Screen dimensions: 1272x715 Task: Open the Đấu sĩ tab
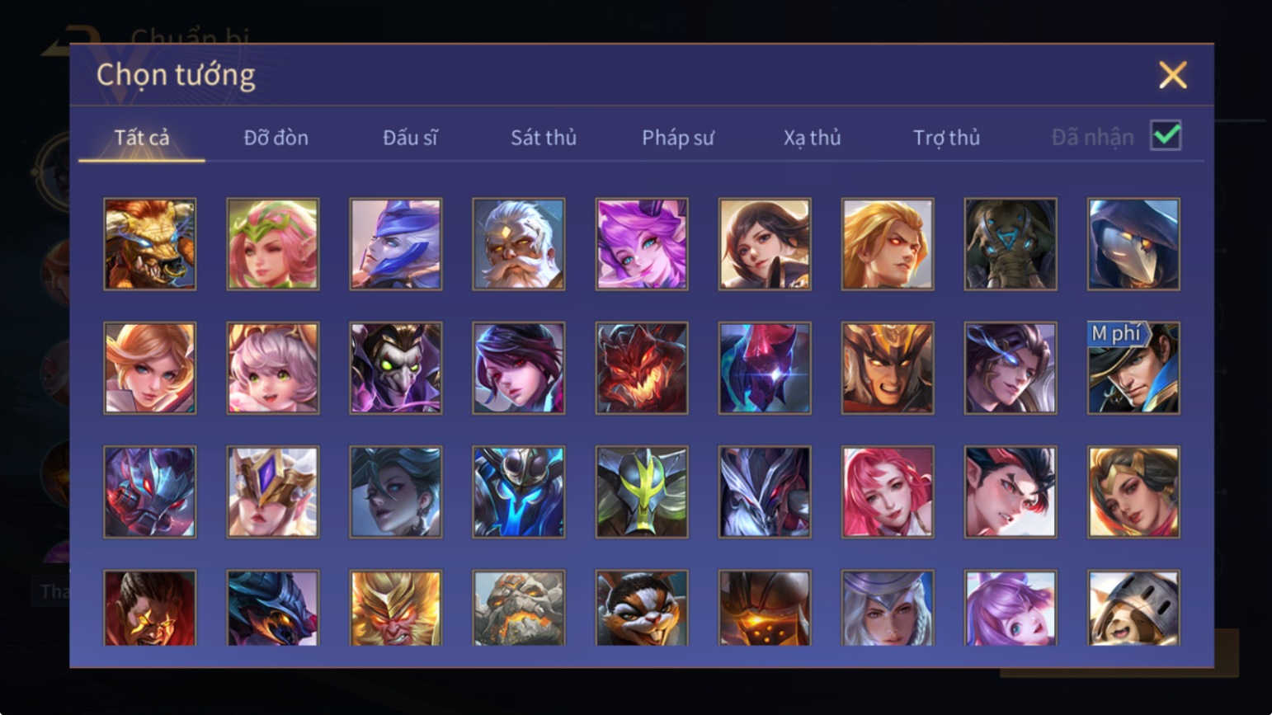click(x=410, y=138)
